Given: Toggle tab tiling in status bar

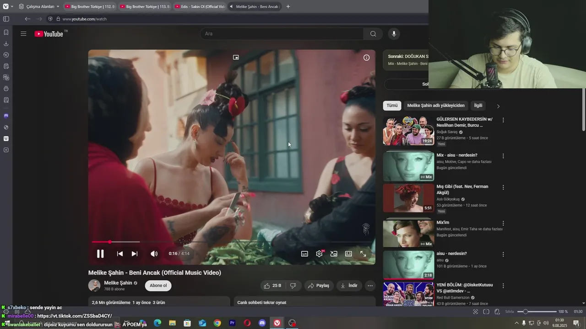Looking at the screenshot, I should click(x=486, y=312).
